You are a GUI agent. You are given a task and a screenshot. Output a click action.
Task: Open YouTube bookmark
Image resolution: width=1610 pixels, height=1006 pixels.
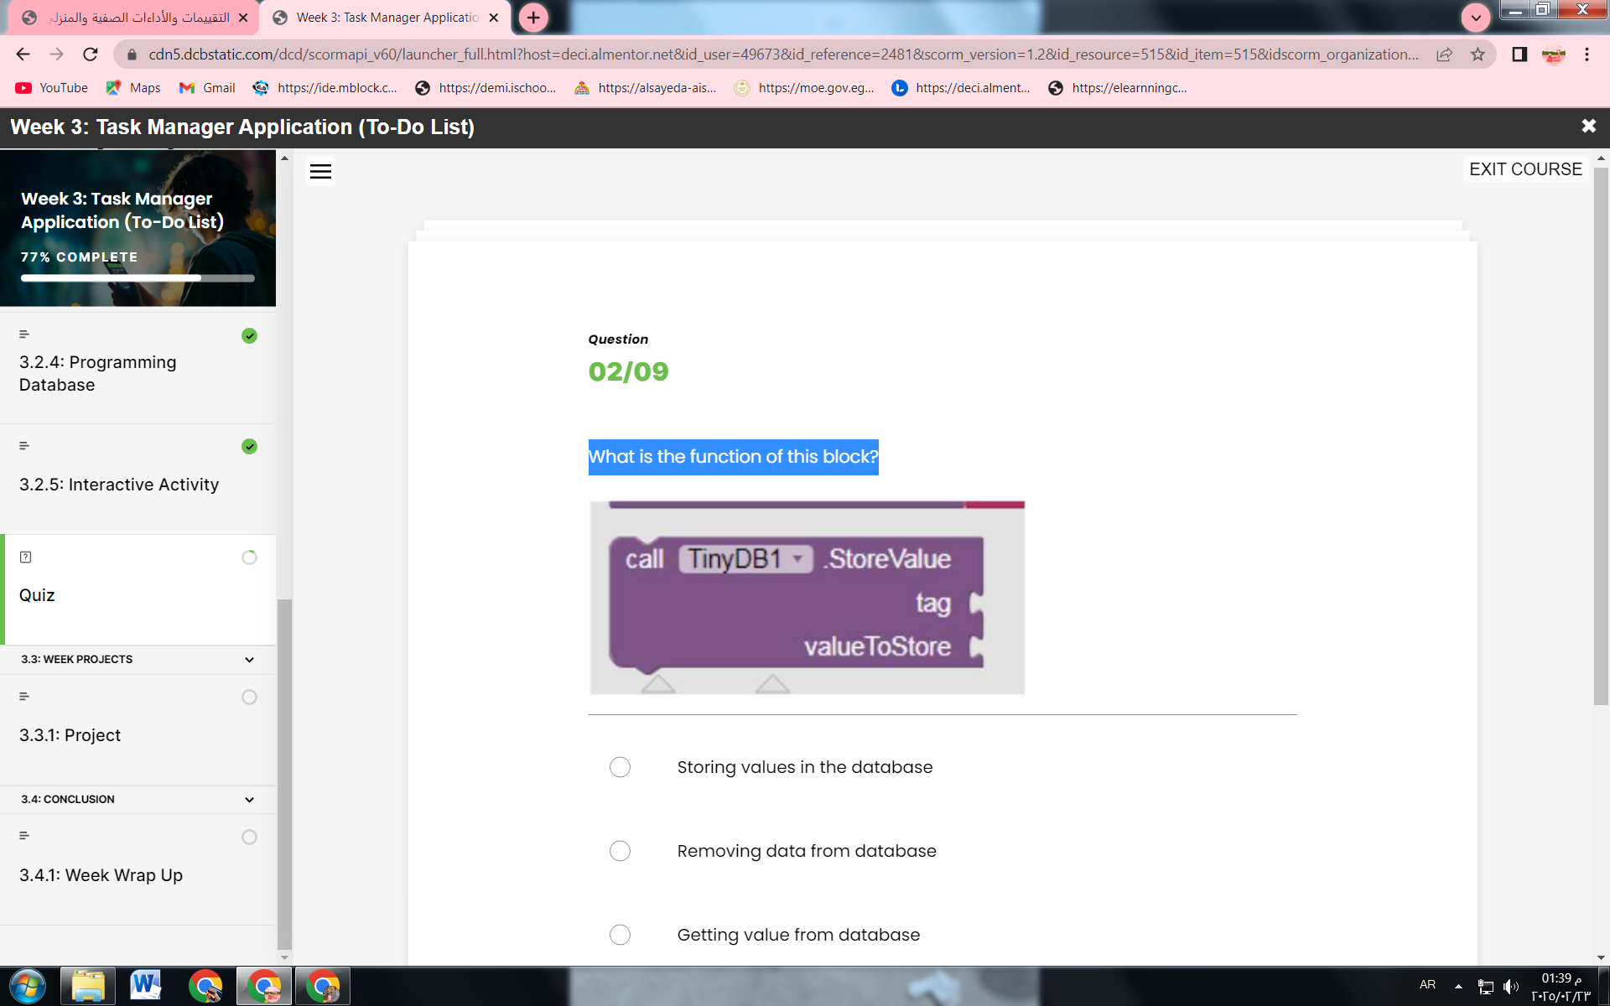[x=52, y=88]
